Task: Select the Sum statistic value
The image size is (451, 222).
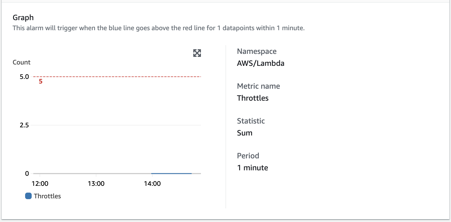Action: click(x=245, y=133)
